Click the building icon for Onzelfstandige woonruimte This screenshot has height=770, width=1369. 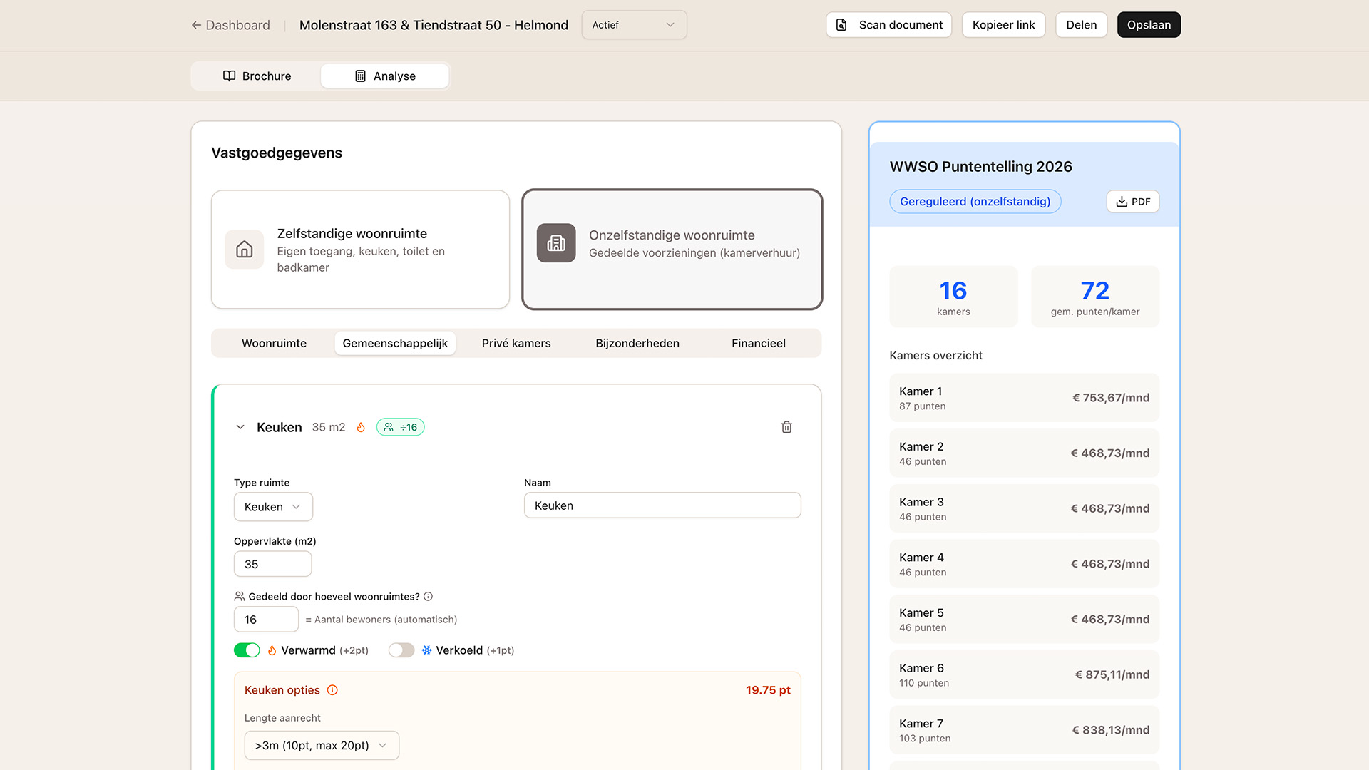pyautogui.click(x=556, y=243)
